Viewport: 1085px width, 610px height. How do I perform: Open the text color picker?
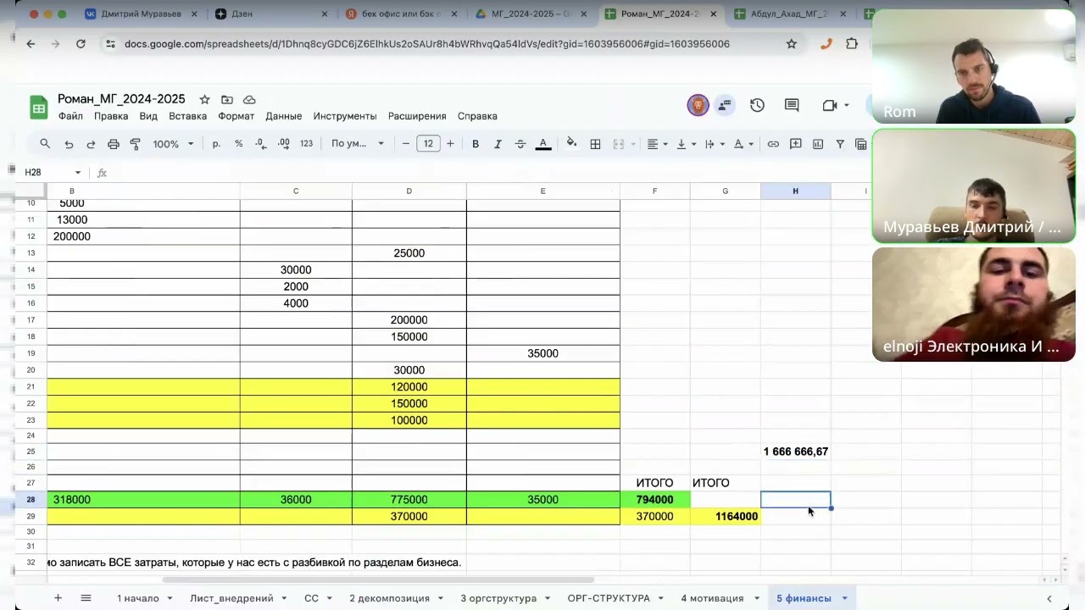(x=543, y=144)
